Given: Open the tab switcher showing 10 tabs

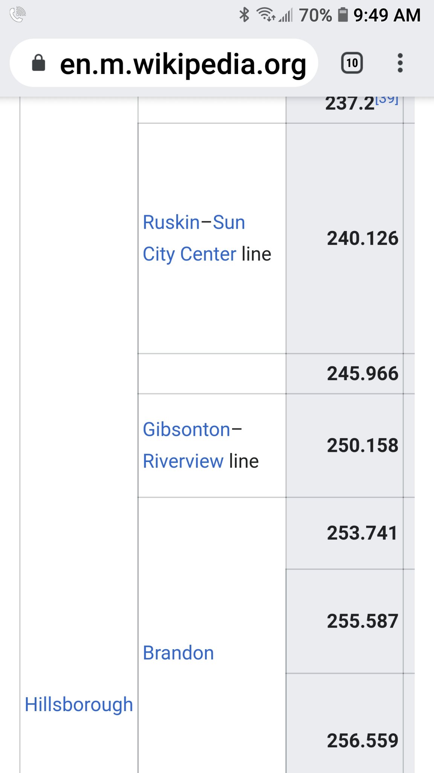Looking at the screenshot, I should [x=352, y=63].
